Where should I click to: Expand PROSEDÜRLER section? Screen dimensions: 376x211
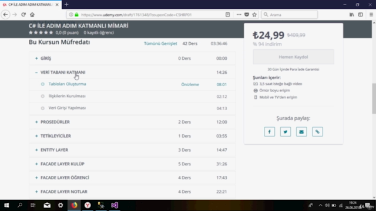click(36, 122)
